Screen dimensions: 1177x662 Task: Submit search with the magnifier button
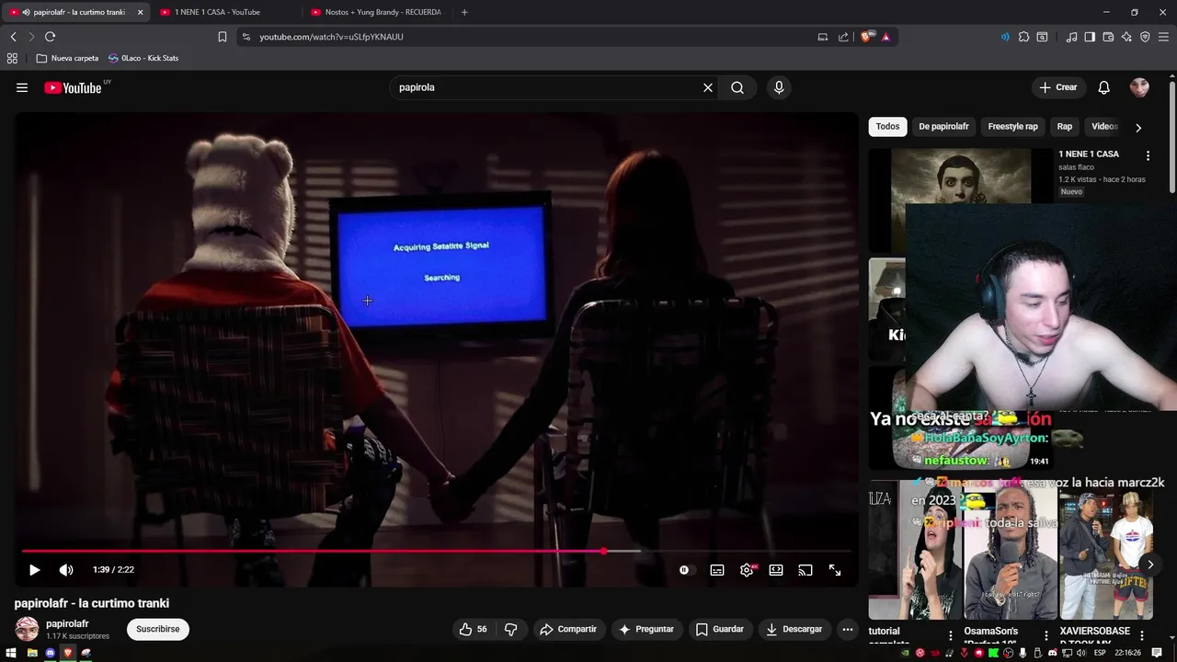737,87
